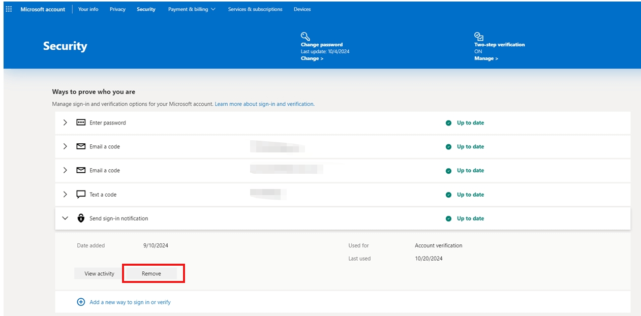
Task: Click the Text a code chat bubble icon
Action: pos(81,195)
